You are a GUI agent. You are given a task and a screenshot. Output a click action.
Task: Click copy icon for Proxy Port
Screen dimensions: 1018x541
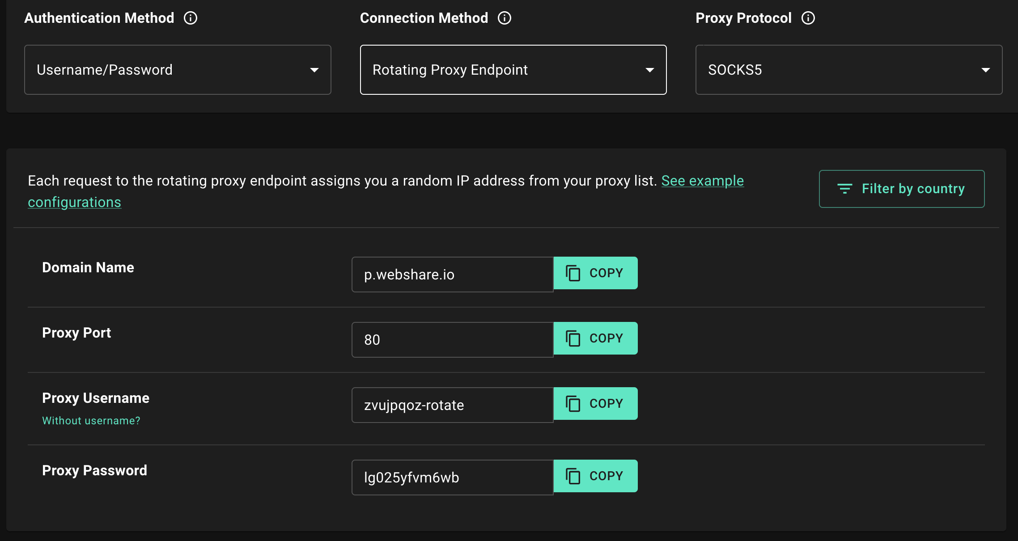573,338
